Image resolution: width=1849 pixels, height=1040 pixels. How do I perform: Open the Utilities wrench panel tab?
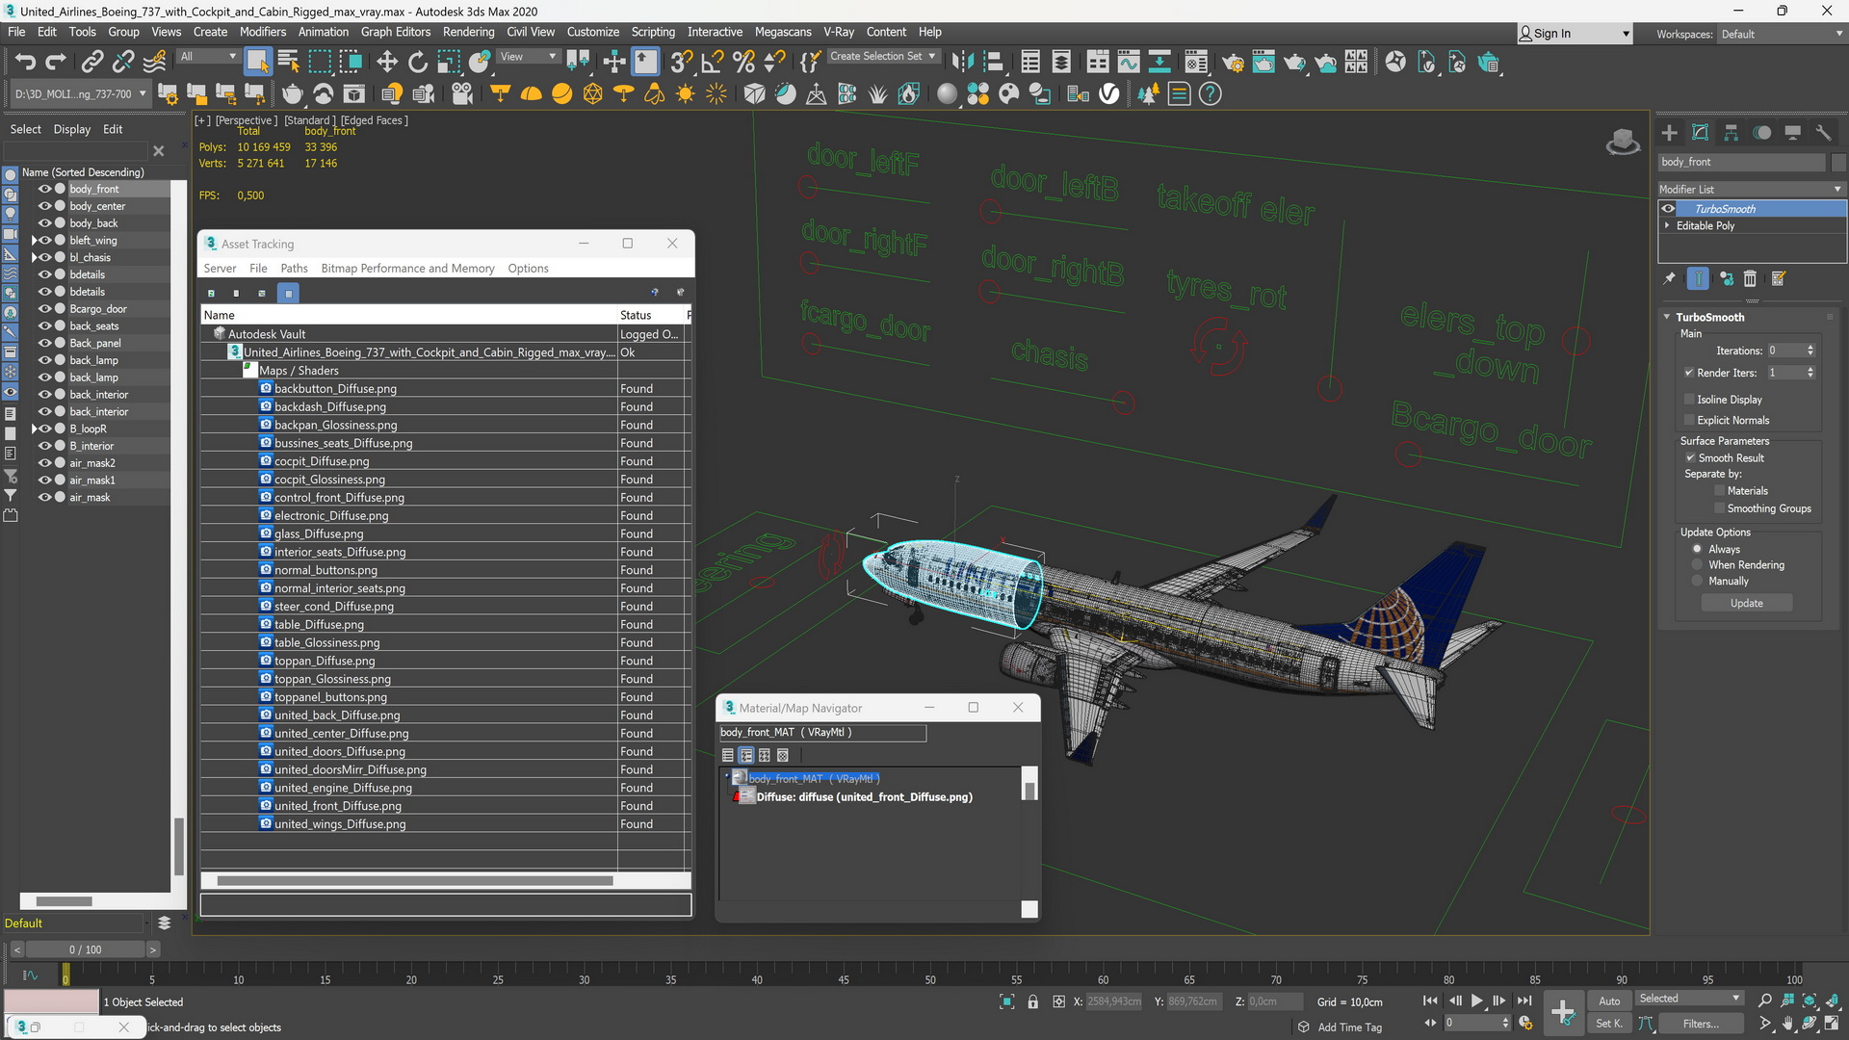[1823, 133]
